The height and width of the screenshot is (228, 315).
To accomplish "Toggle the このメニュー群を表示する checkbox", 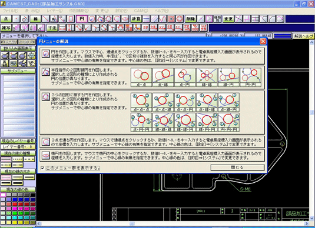I will coord(42,168).
